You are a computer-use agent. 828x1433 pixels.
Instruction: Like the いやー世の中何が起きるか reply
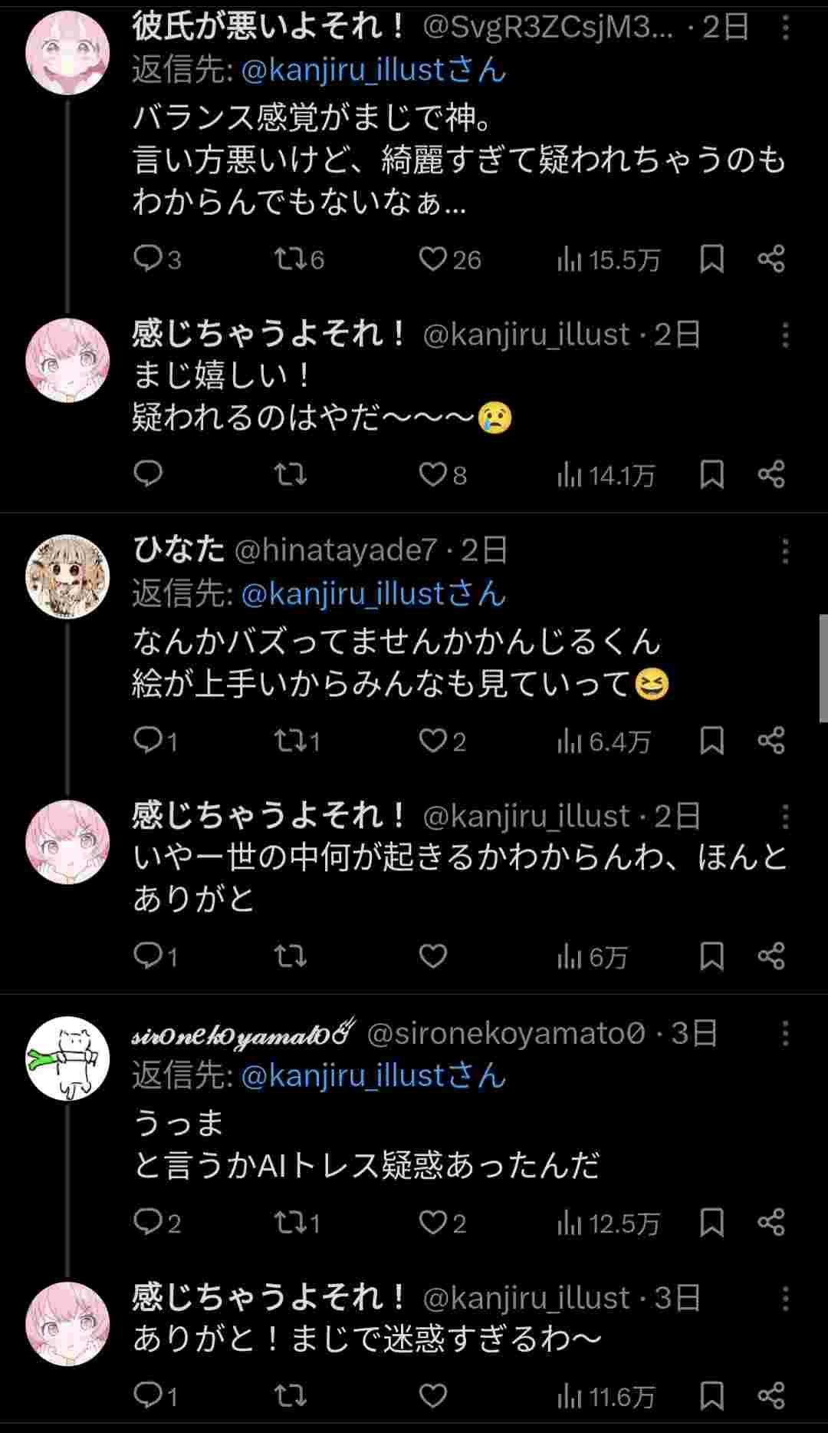pos(433,956)
